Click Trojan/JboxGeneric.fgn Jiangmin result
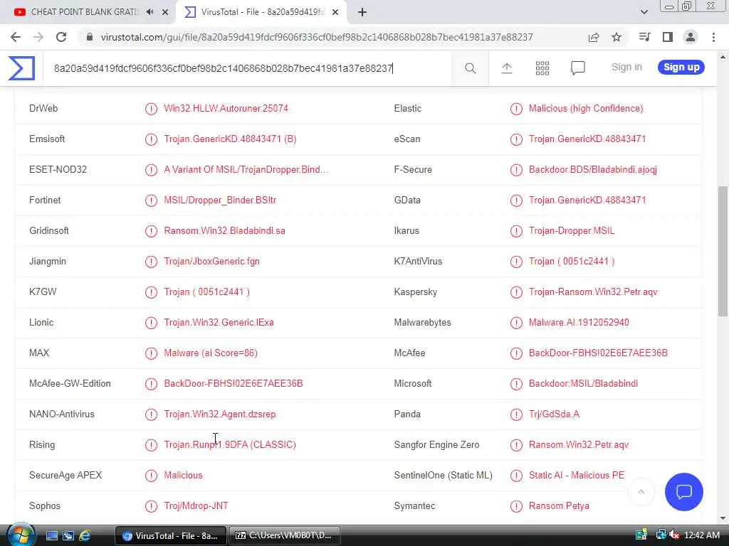The height and width of the screenshot is (546, 729). point(211,262)
